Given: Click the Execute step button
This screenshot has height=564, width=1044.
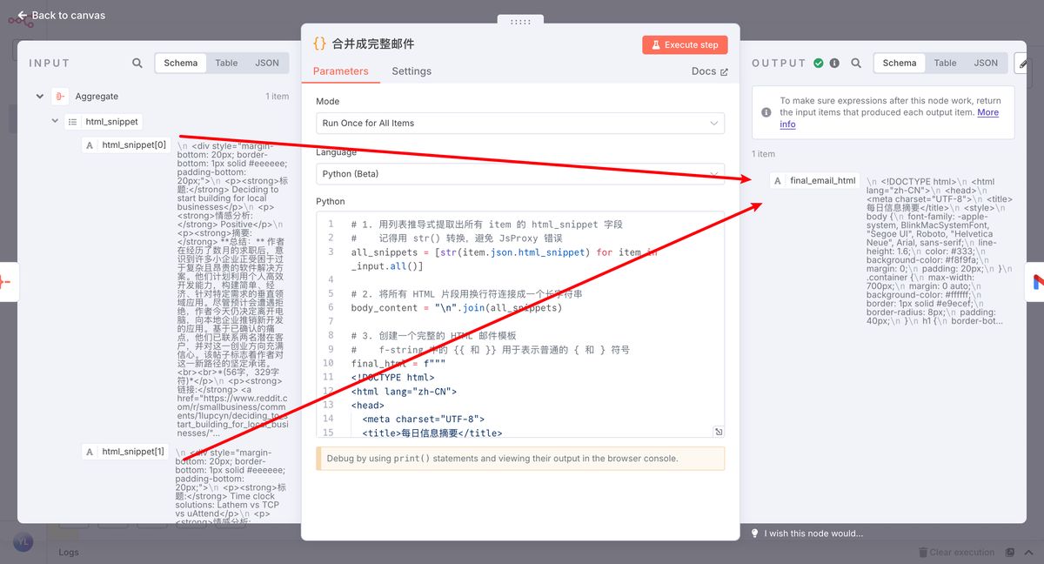Looking at the screenshot, I should [x=685, y=44].
